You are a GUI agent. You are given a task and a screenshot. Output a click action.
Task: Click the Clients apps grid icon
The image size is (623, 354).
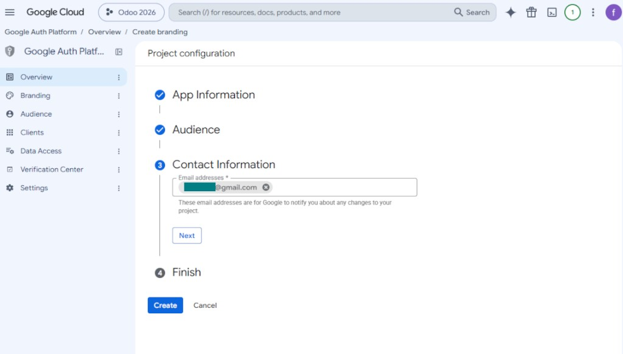pyautogui.click(x=10, y=132)
